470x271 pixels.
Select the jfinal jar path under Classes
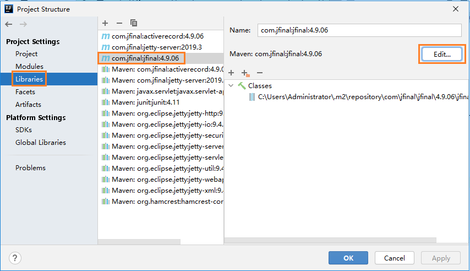pos(363,97)
